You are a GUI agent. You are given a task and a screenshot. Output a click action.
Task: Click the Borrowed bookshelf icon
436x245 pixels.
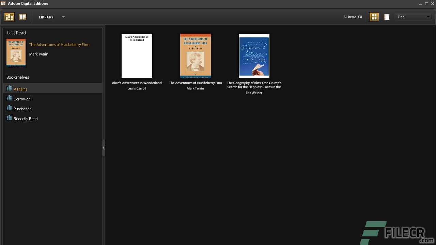(x=9, y=99)
